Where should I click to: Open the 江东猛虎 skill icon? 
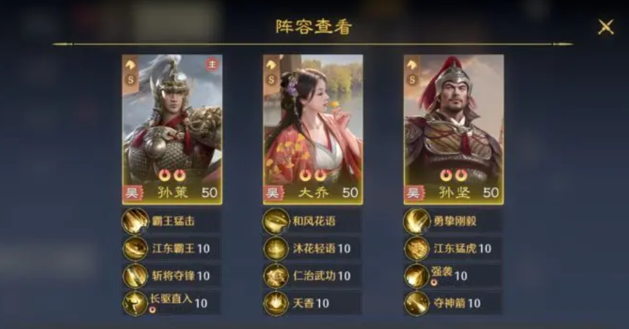(x=417, y=248)
